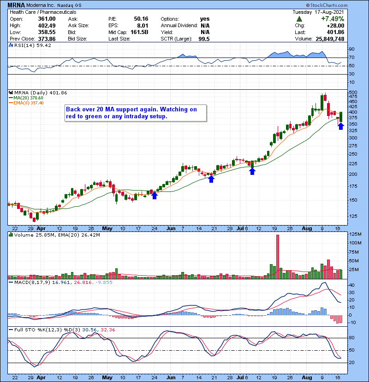The width and height of the screenshot is (369, 382).
Task: Click the Chg value +28.00
Action: 334,26
